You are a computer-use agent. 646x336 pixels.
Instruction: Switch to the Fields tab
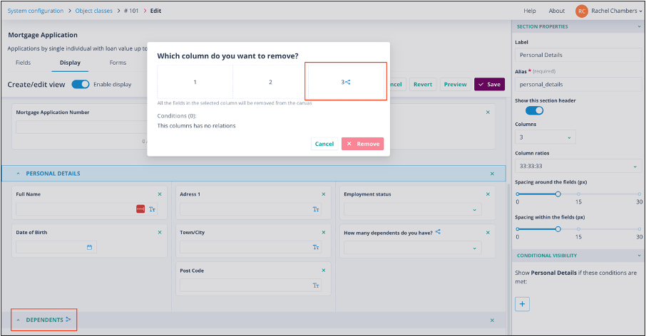tap(23, 63)
